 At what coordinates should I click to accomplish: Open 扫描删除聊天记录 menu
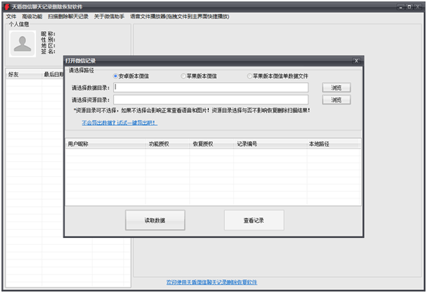68,17
